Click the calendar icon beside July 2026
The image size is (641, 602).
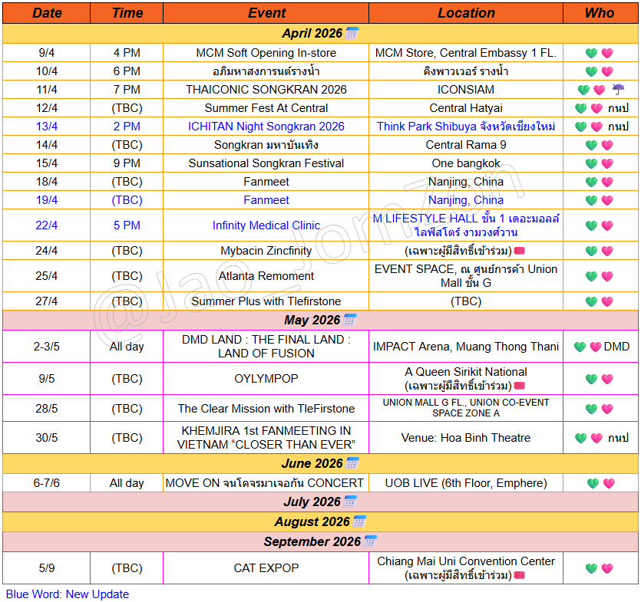point(350,501)
